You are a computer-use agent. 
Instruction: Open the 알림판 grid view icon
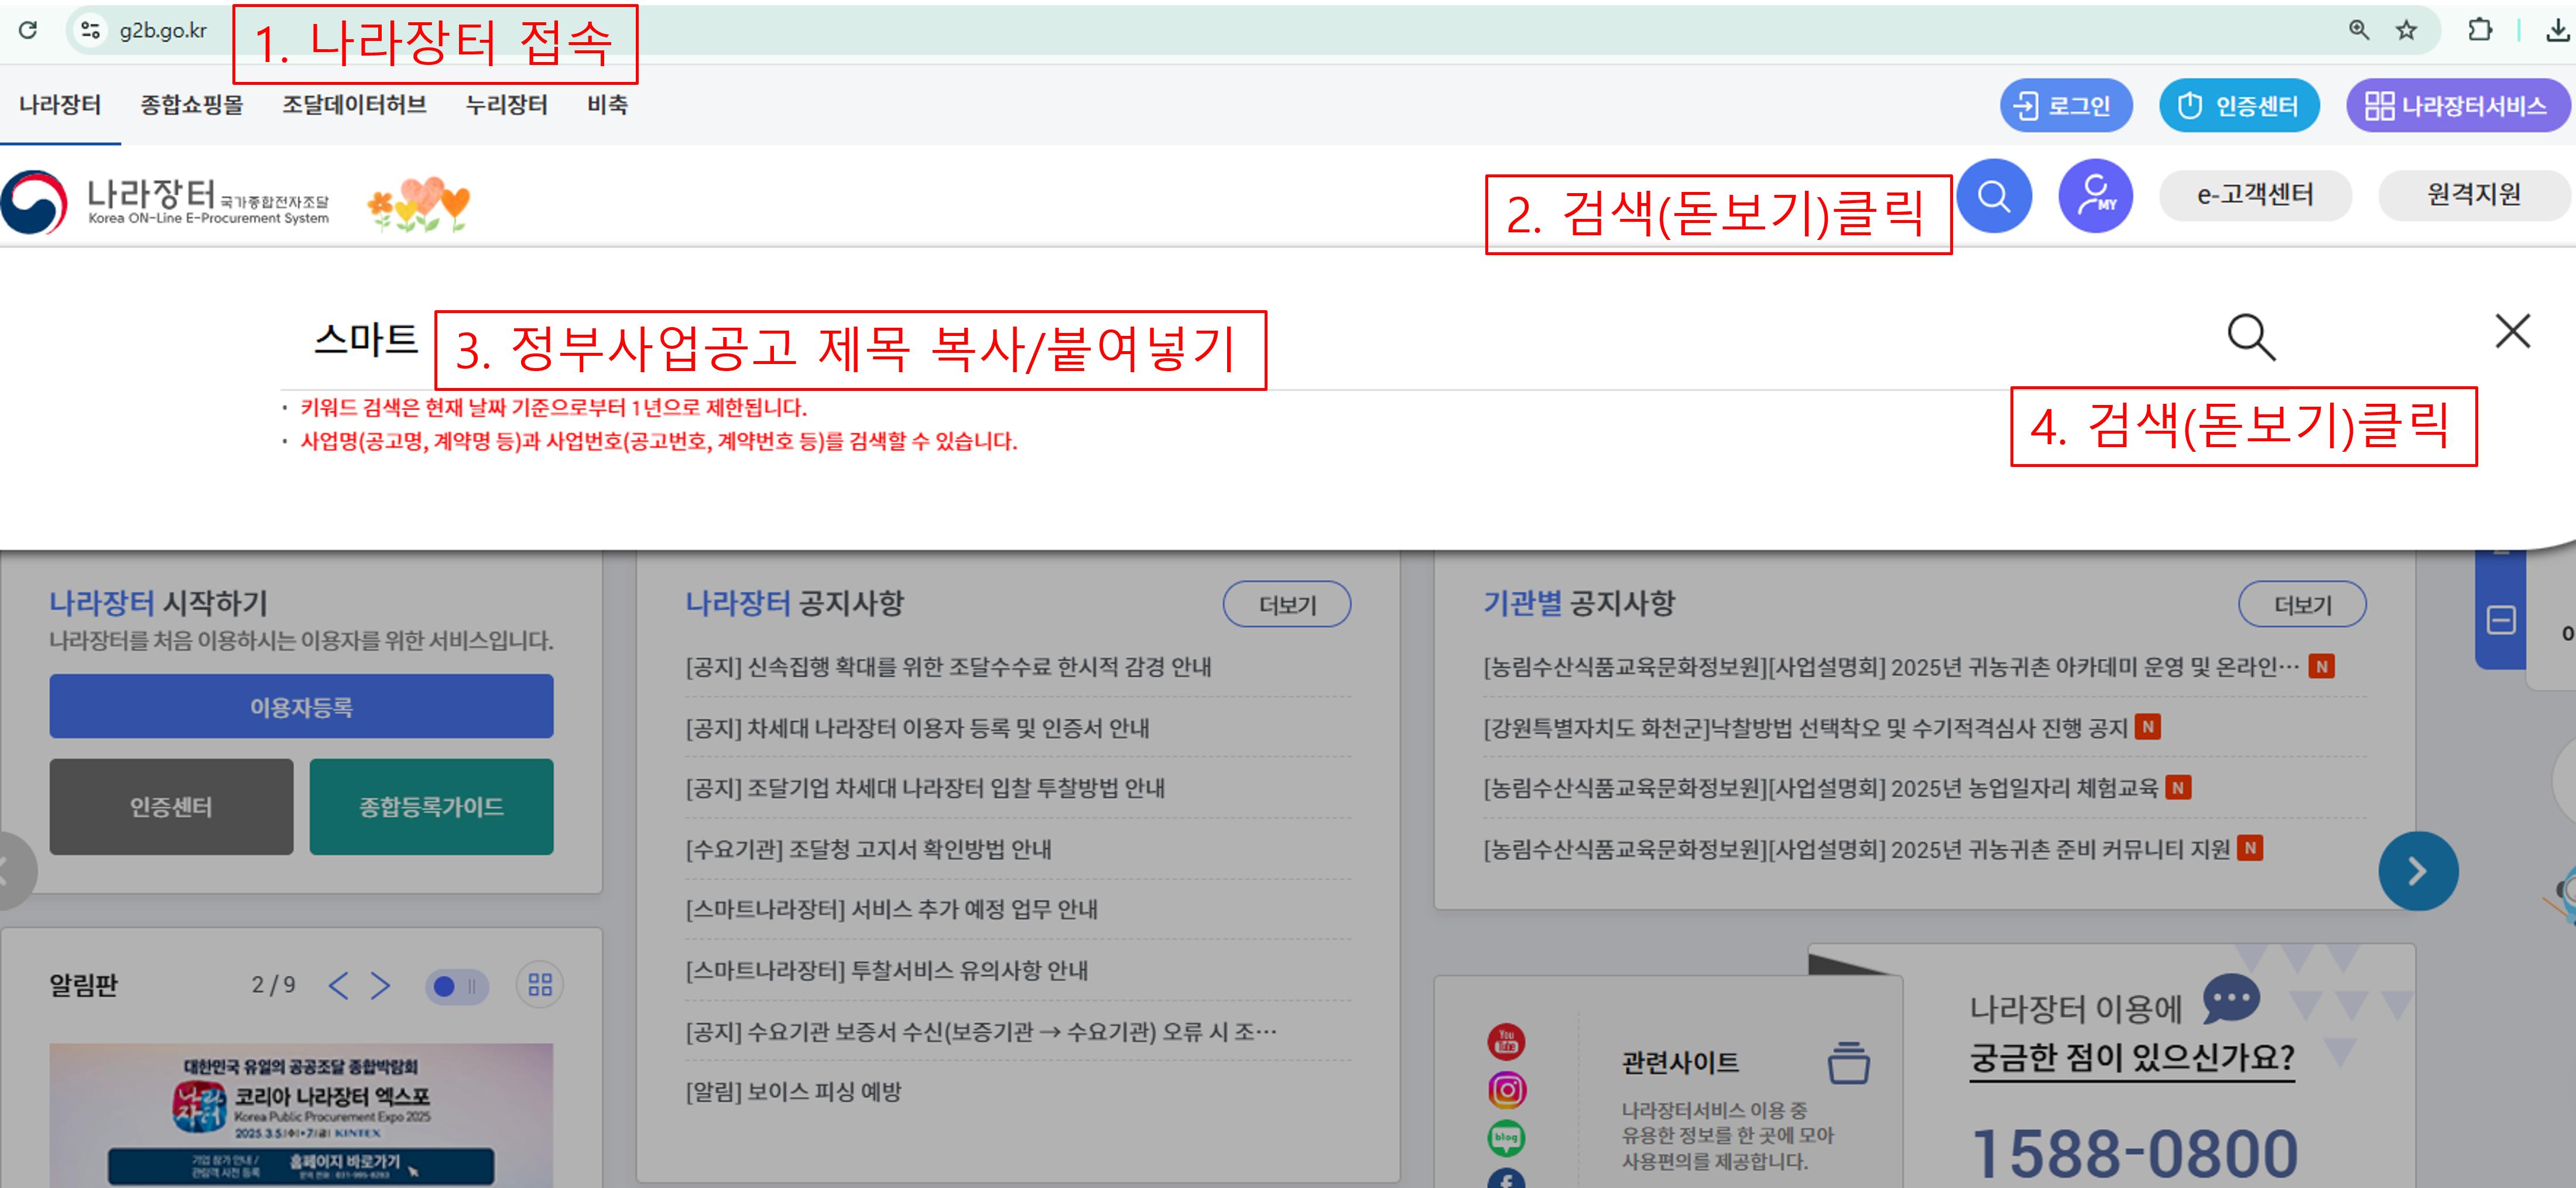540,985
